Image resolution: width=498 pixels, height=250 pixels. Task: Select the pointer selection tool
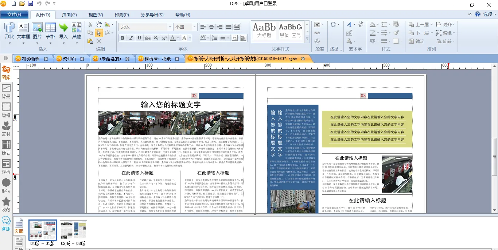(99, 33)
